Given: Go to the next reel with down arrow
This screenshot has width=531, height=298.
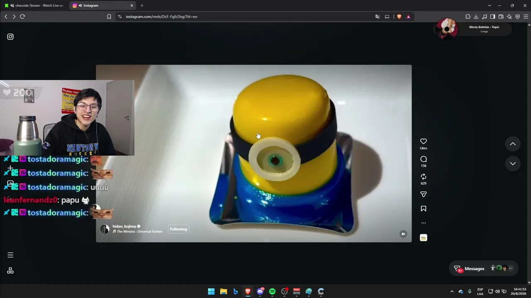Looking at the screenshot, I should click(513, 163).
